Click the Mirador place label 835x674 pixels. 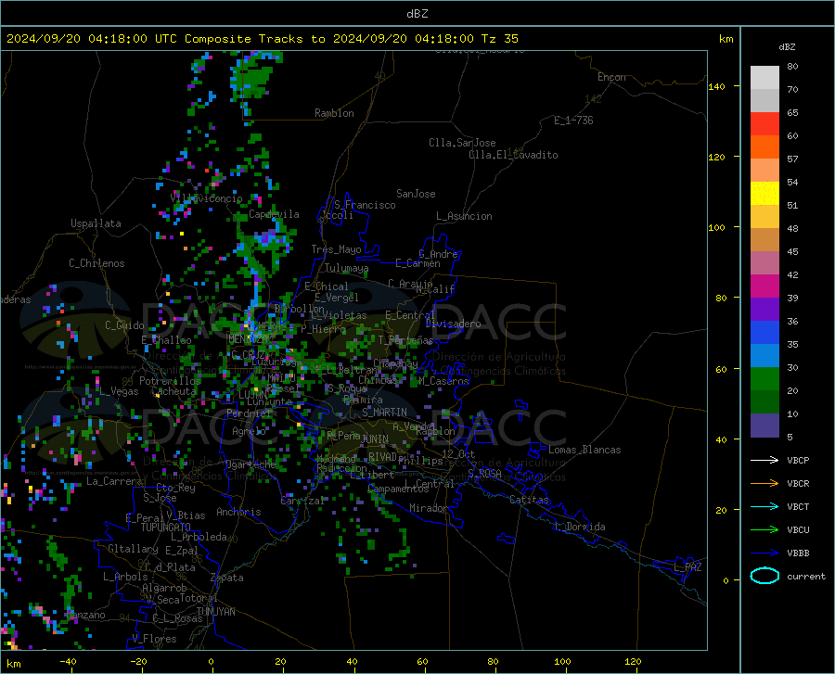(x=429, y=508)
